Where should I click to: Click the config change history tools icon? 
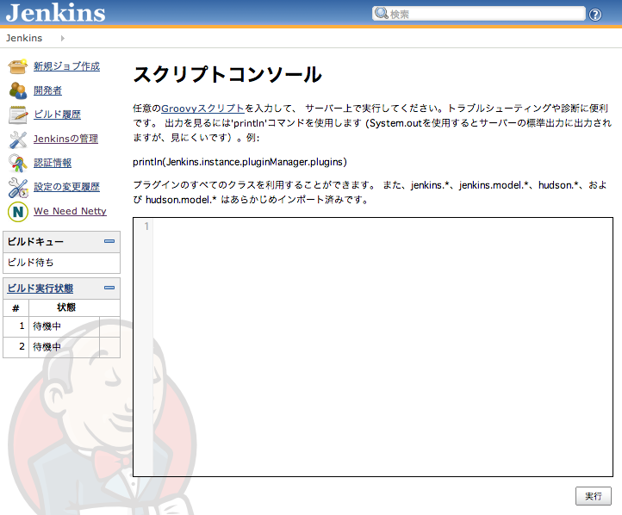(x=18, y=188)
